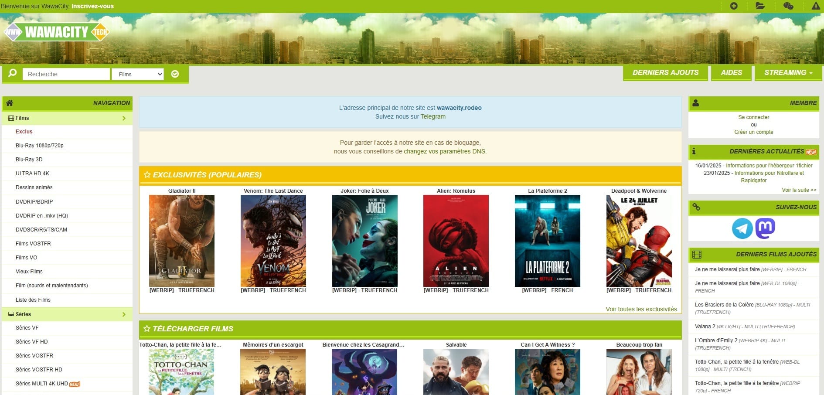Click the Telegram icon under Suivez-nous
The height and width of the screenshot is (395, 824).
pos(742,228)
